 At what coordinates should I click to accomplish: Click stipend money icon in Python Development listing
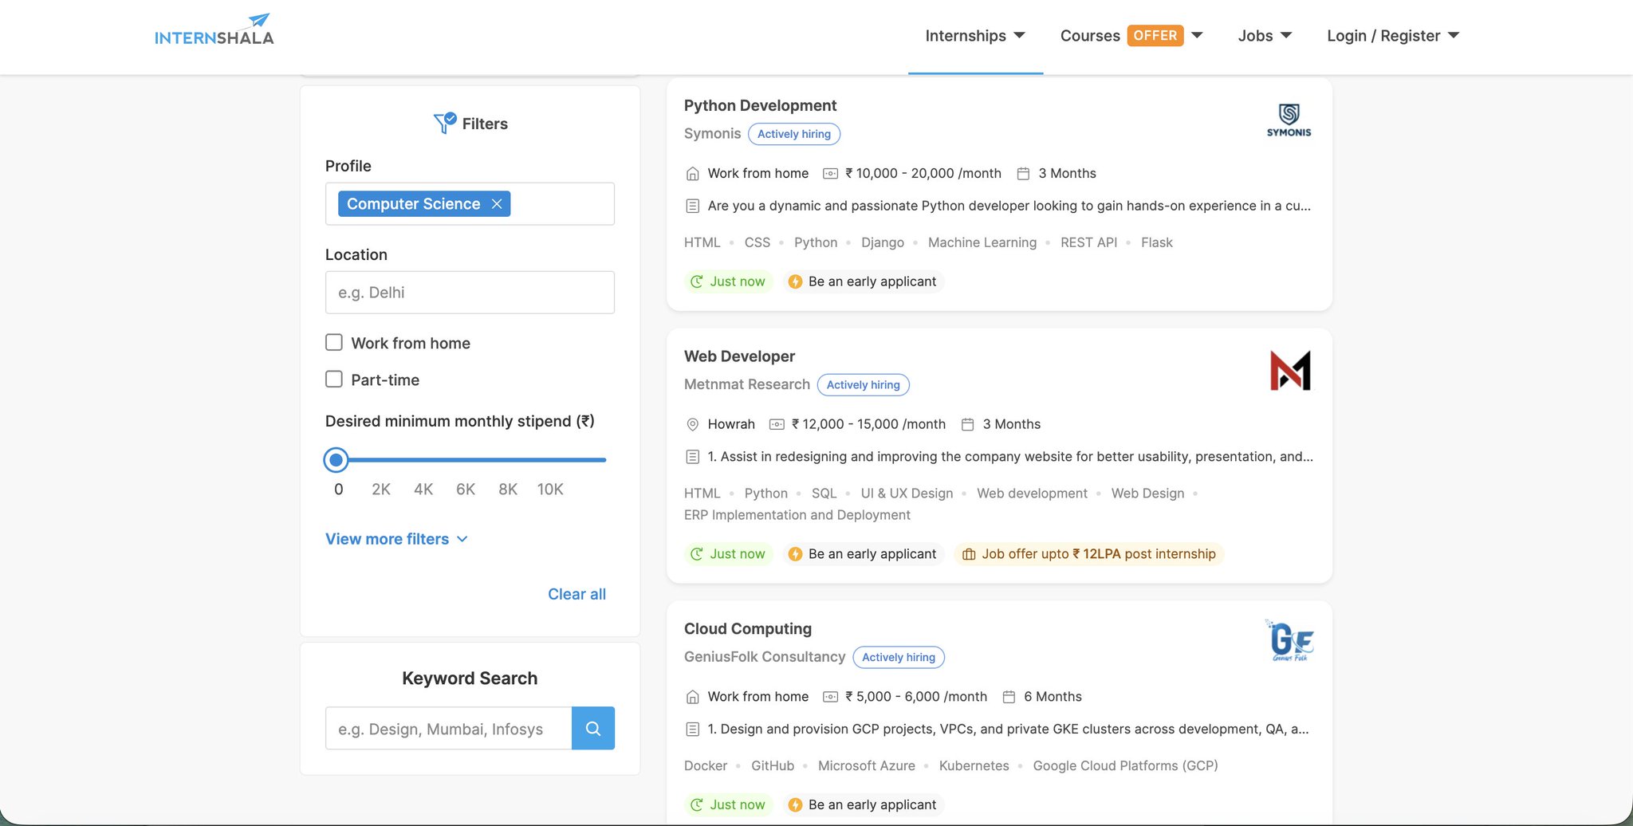pos(830,174)
